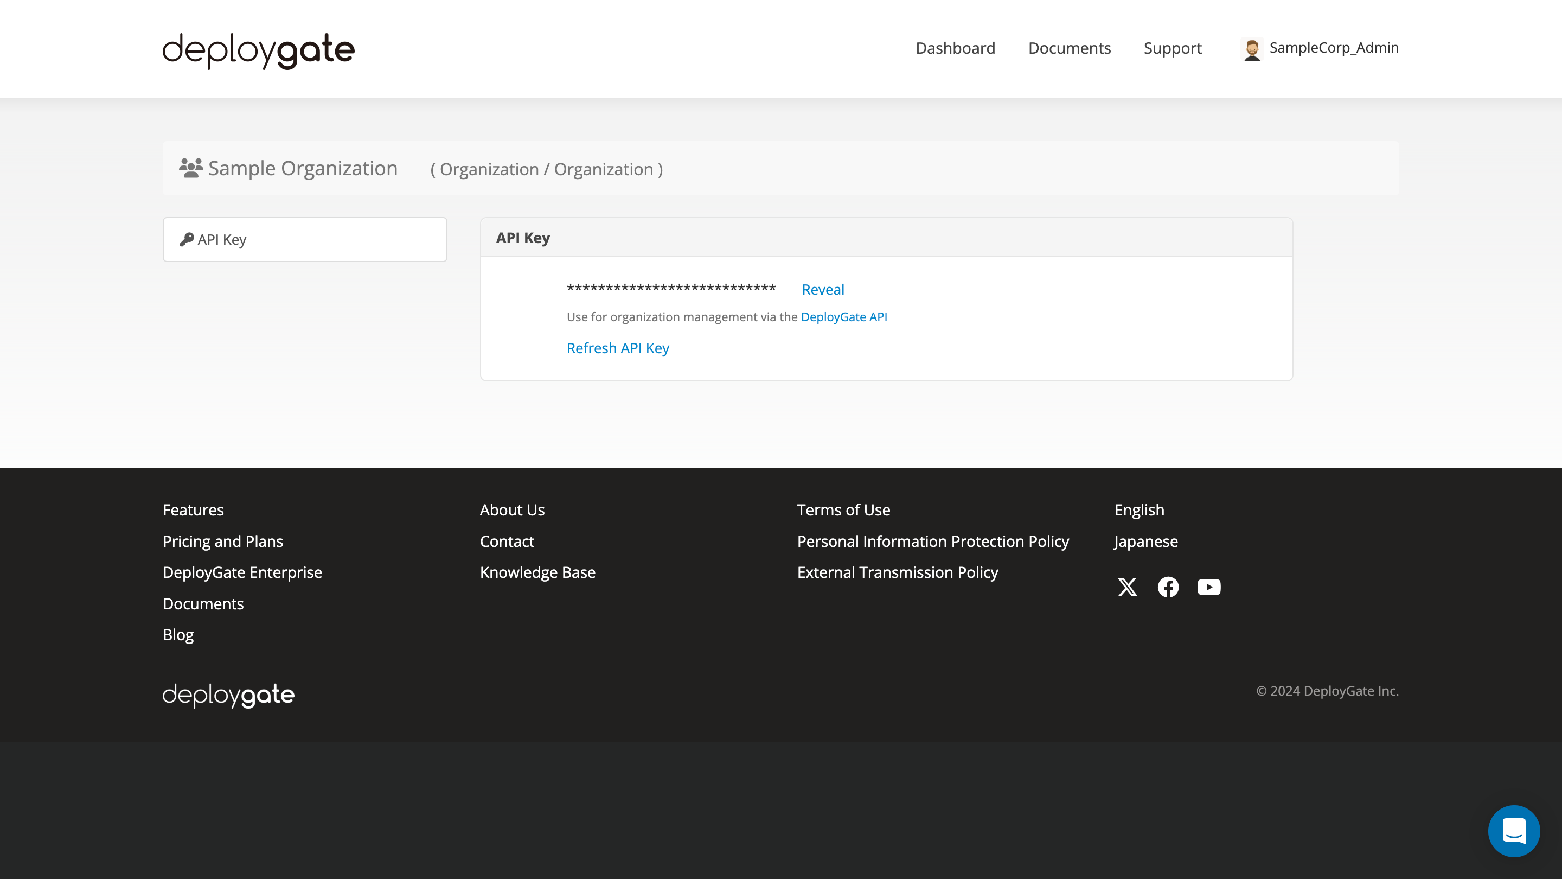Open DeployGate's X social profile icon
This screenshot has width=1562, height=879.
(1126, 587)
